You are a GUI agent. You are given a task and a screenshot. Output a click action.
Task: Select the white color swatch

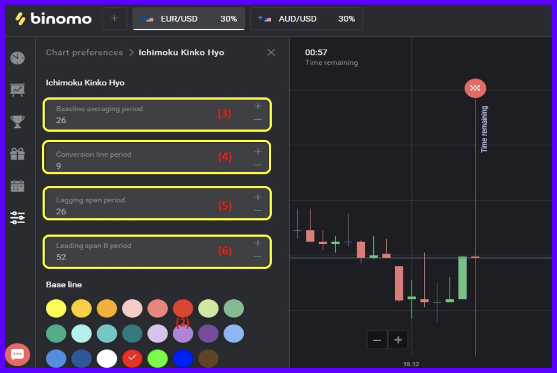(107, 358)
